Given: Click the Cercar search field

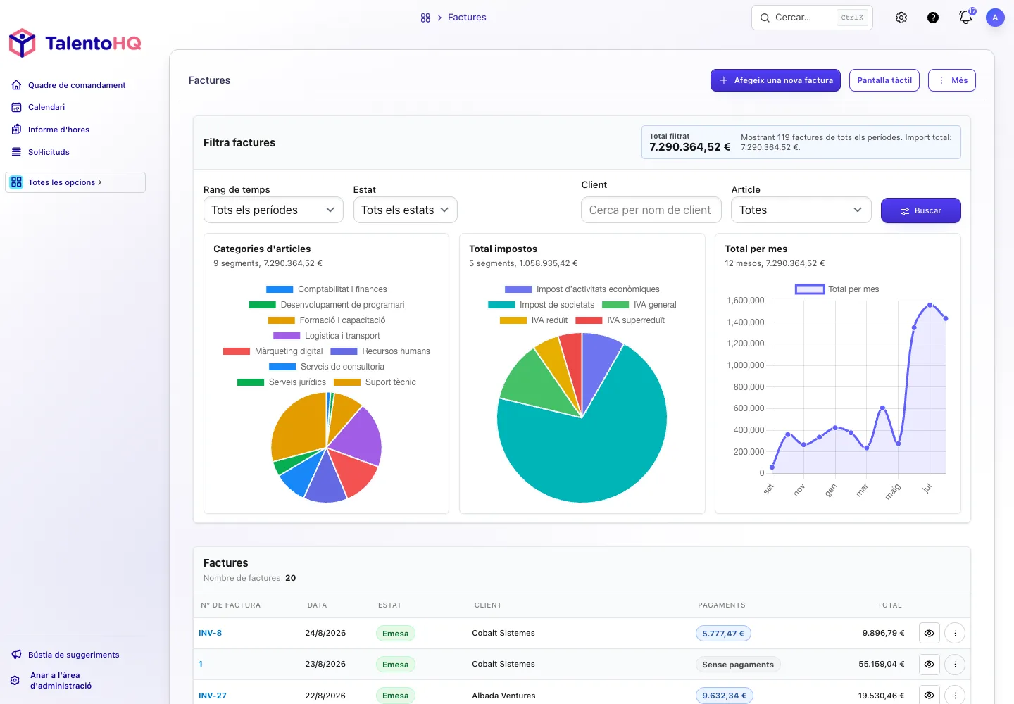Looking at the screenshot, I should click(x=812, y=18).
